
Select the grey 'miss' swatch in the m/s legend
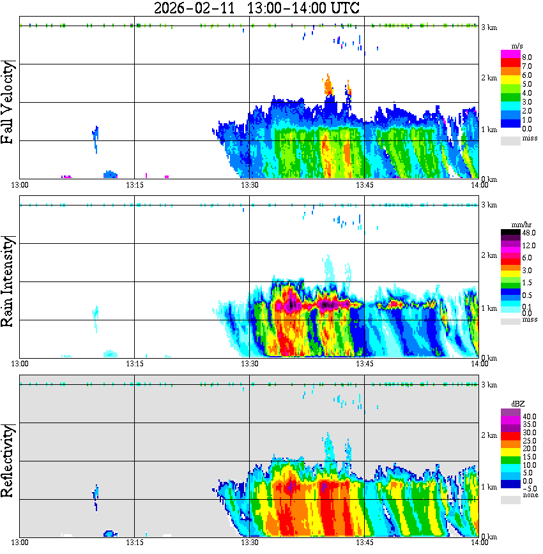pos(510,141)
